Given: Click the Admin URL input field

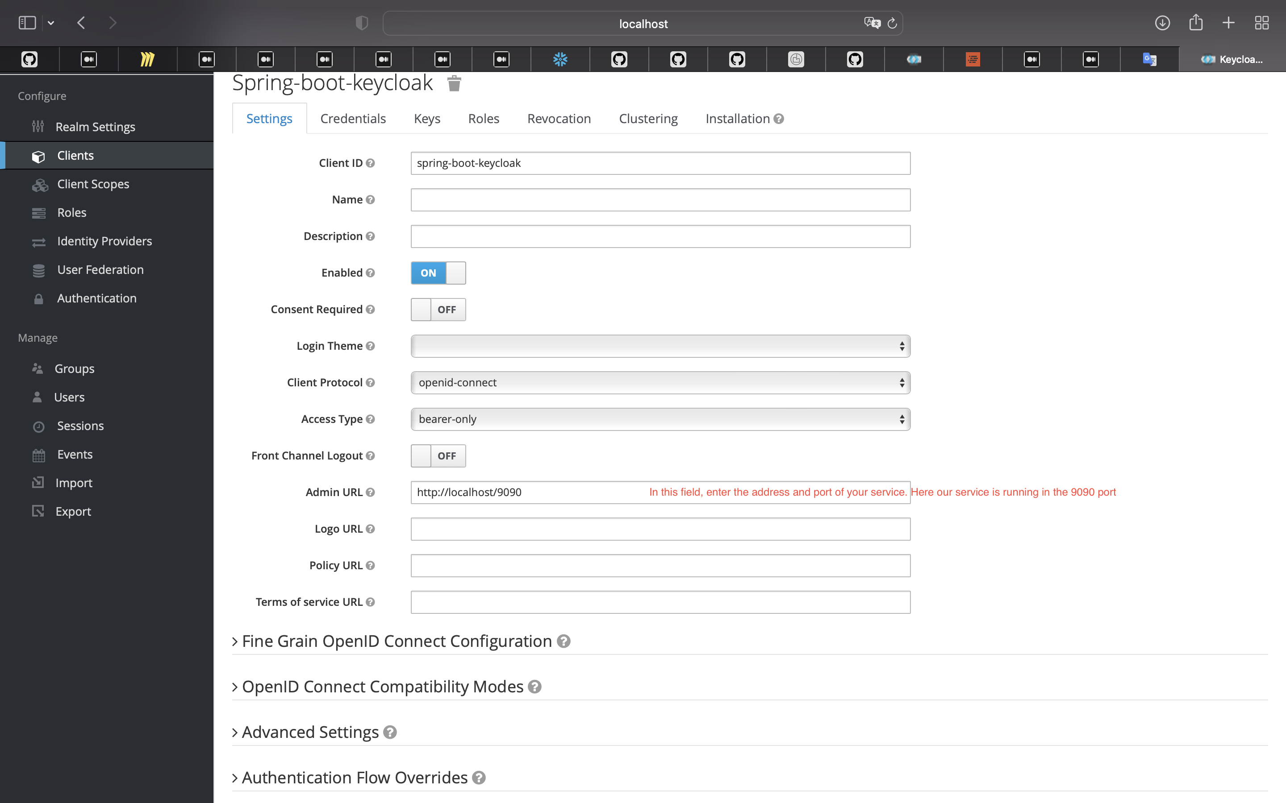Looking at the screenshot, I should click(x=660, y=491).
